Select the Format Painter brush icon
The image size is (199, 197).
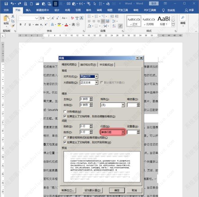point(13,26)
